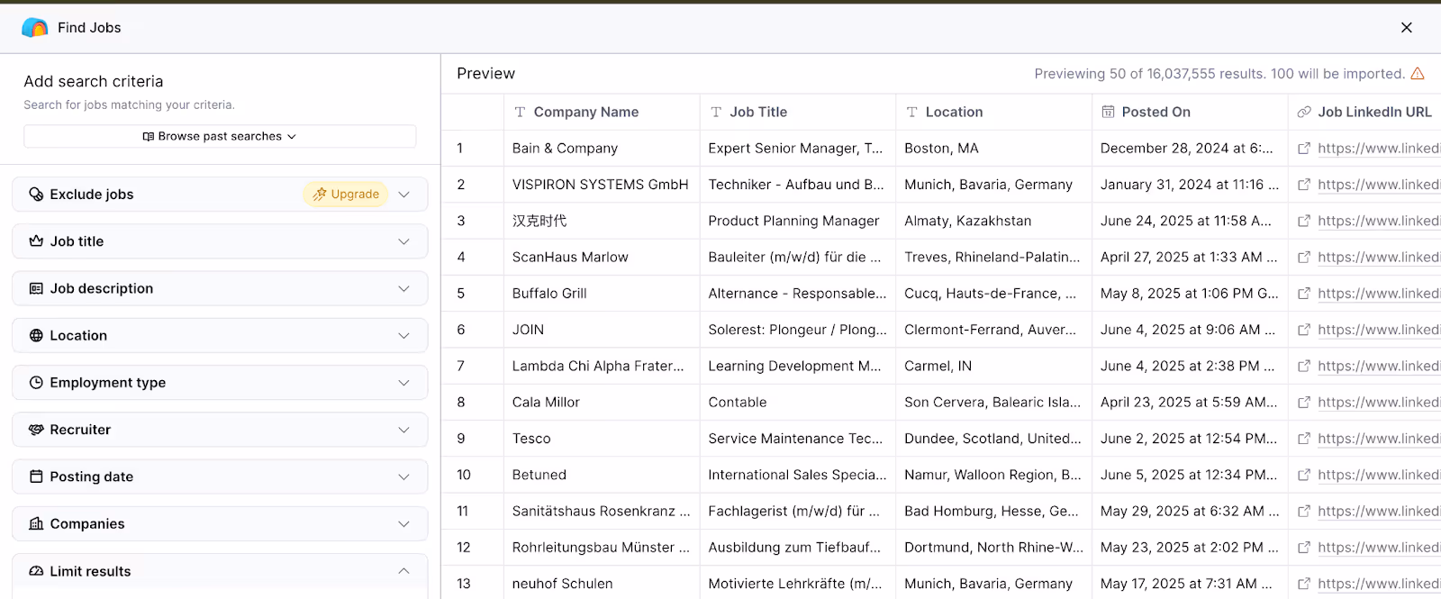
Task: Click the text-type icon in Company Name header
Action: (x=520, y=112)
